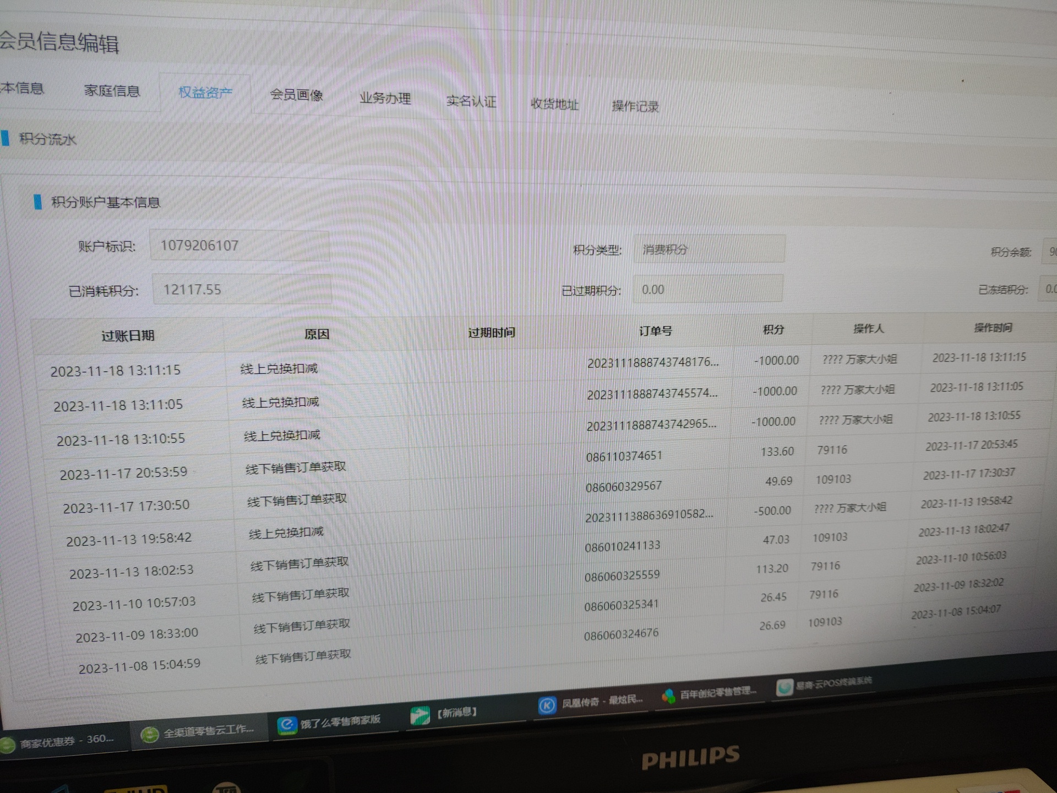Switch to the 权益资产 tab
Image resolution: width=1057 pixels, height=793 pixels.
tap(205, 93)
